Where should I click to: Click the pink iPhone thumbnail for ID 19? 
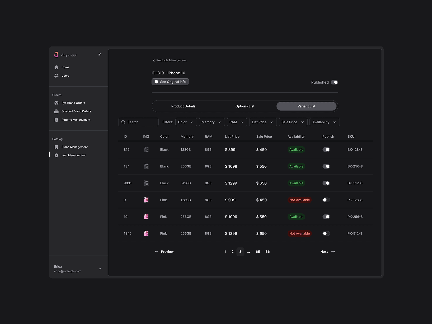[146, 217]
